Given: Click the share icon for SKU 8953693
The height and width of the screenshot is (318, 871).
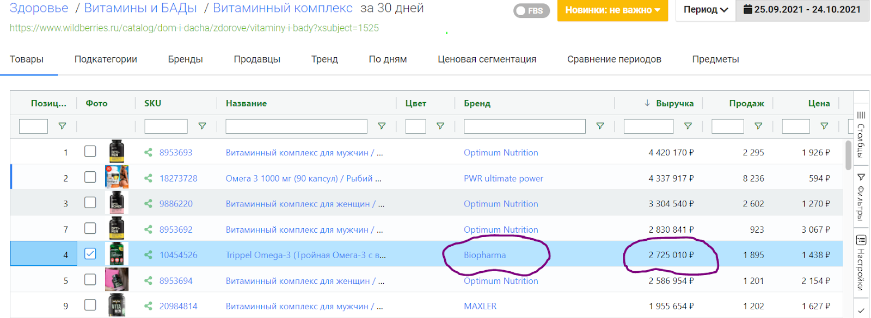Looking at the screenshot, I should click(x=148, y=152).
